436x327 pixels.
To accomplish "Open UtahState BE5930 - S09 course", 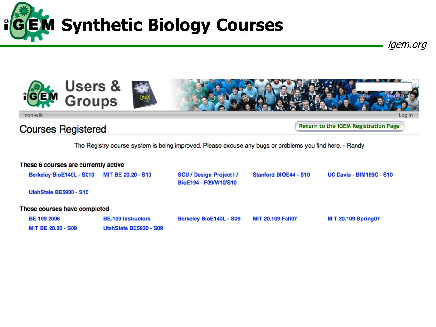I will [x=133, y=228].
